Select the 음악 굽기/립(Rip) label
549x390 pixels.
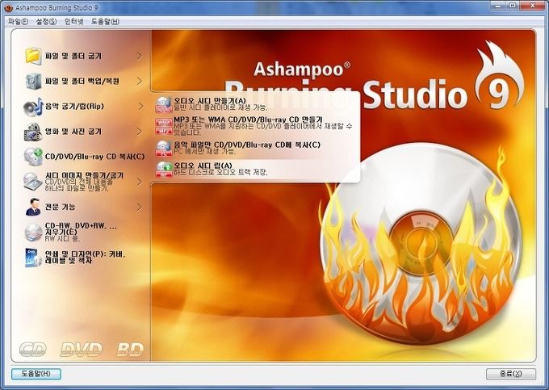tap(74, 107)
